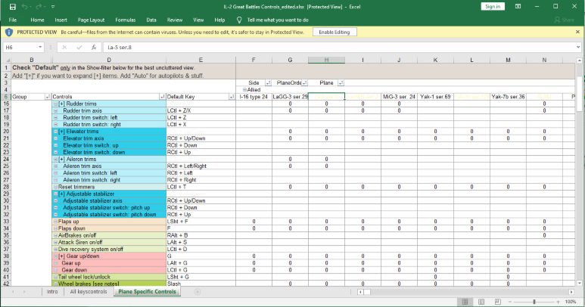585x307 pixels.
Task: Click the Tell me lightbulb icon
Action: [239, 20]
